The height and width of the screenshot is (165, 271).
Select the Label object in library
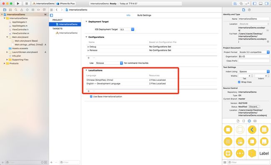[x=264, y=153]
